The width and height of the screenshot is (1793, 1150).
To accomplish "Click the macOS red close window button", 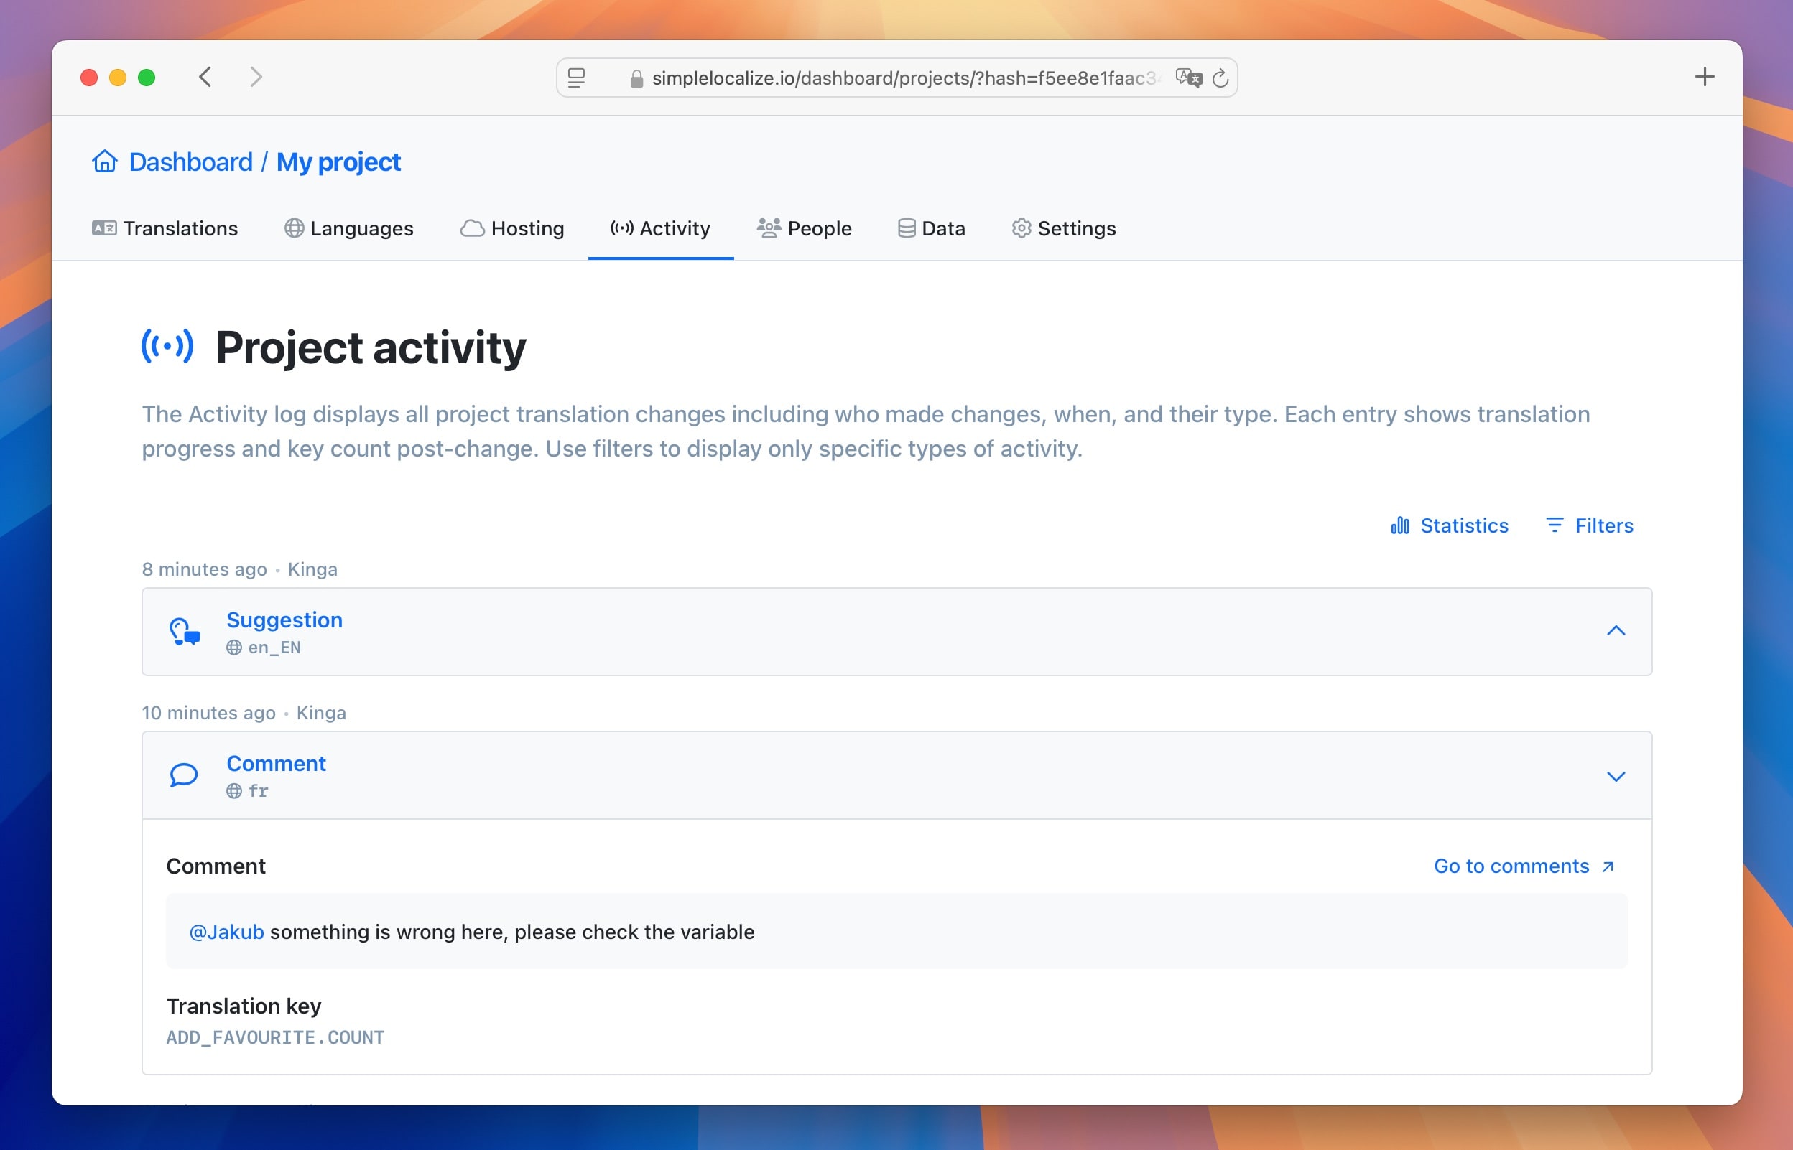I will 89,78.
